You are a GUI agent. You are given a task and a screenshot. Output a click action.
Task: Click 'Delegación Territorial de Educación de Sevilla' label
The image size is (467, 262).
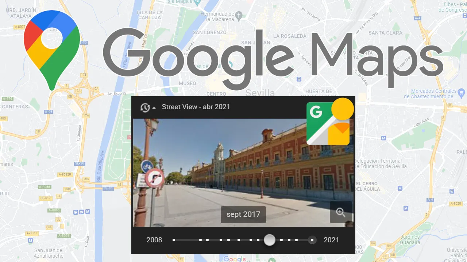tap(380, 163)
